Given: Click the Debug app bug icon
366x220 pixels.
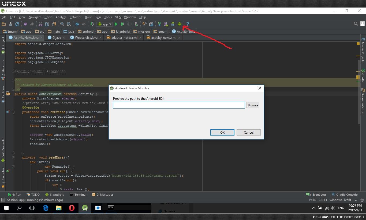Looking at the screenshot, I should click(x=122, y=24).
